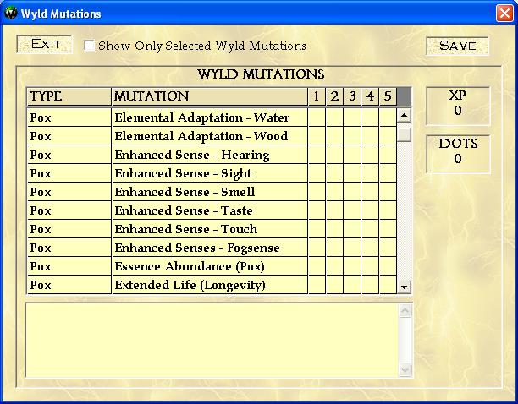Mark dot 3 for Enhanced Sense - Hearing
The image size is (518, 404).
point(352,155)
